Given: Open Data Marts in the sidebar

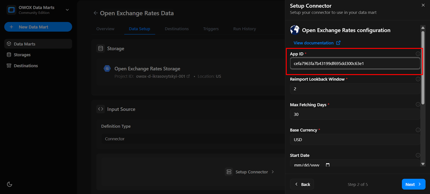Looking at the screenshot, I should click(38, 44).
